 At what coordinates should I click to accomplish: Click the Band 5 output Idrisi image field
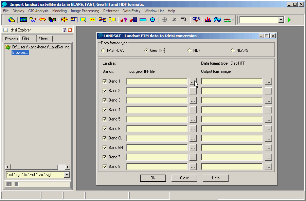[232, 119]
